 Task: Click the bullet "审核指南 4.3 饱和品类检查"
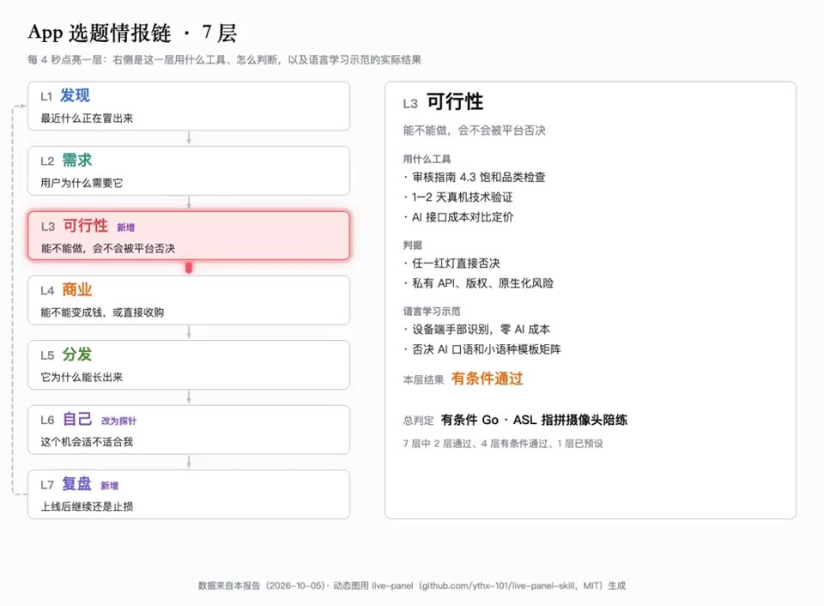click(475, 178)
